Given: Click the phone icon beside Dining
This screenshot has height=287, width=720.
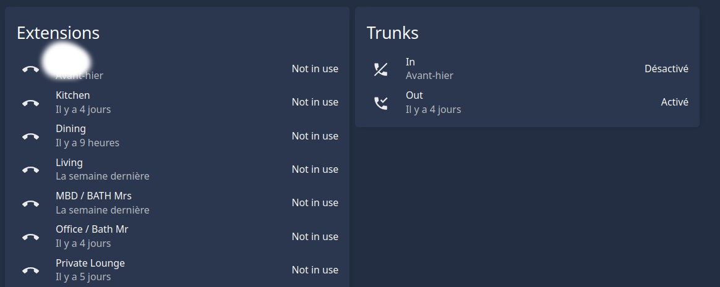Looking at the screenshot, I should 30,136.
